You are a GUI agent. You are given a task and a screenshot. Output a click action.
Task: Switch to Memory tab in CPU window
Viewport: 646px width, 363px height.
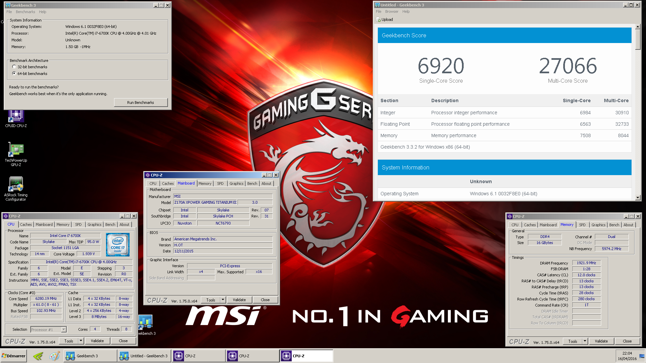pos(63,225)
